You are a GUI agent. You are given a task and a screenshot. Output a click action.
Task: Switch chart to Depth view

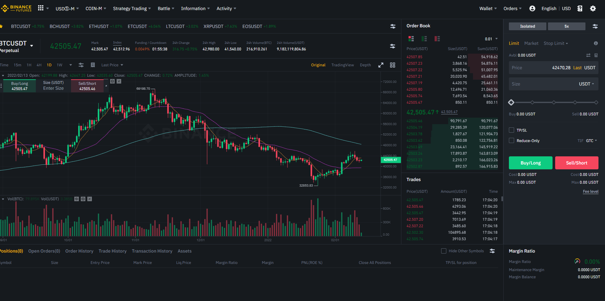pos(365,65)
